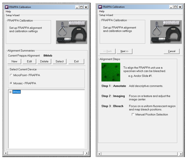Click the left scroll arrow in left window
Viewport: 186px width, 159px height.
click(x=6, y=153)
